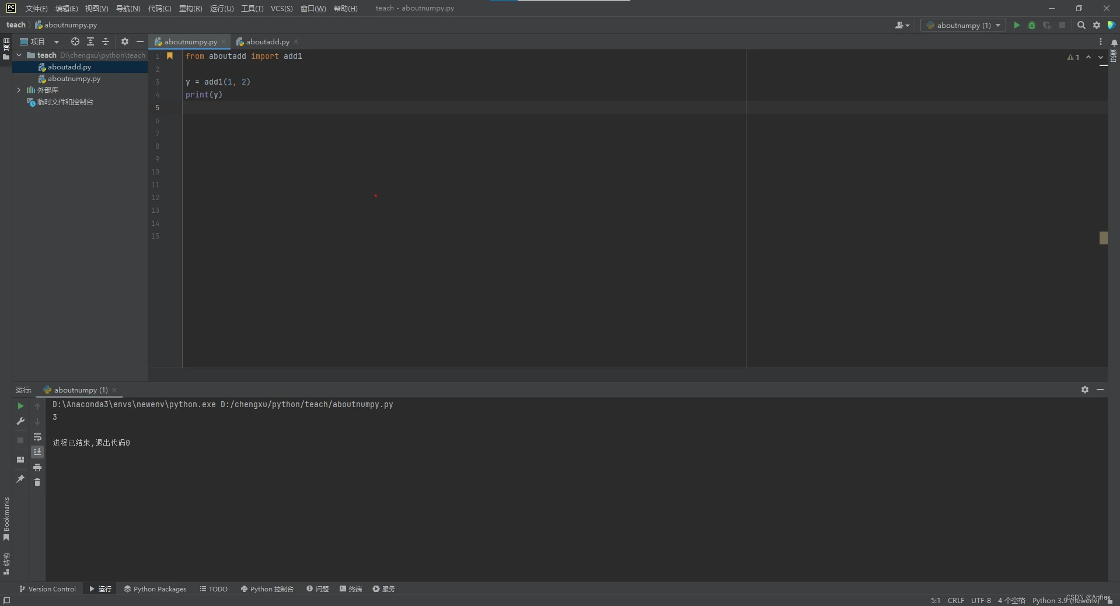
Task: Open the 运行(U) menu
Action: (222, 8)
